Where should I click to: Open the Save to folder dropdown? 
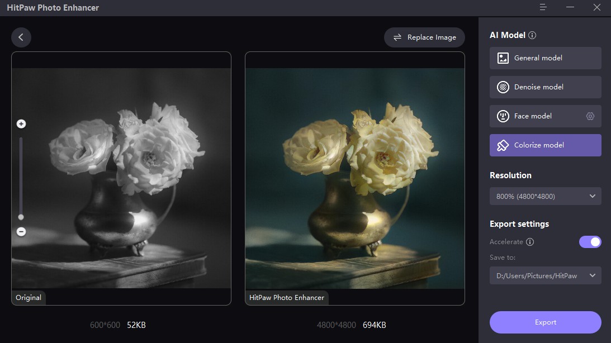tap(545, 275)
